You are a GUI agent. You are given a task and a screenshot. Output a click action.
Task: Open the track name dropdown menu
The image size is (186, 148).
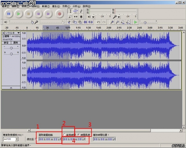(19, 33)
